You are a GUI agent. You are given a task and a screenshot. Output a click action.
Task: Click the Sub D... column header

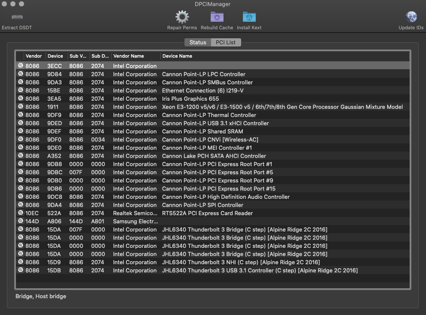click(x=100, y=56)
